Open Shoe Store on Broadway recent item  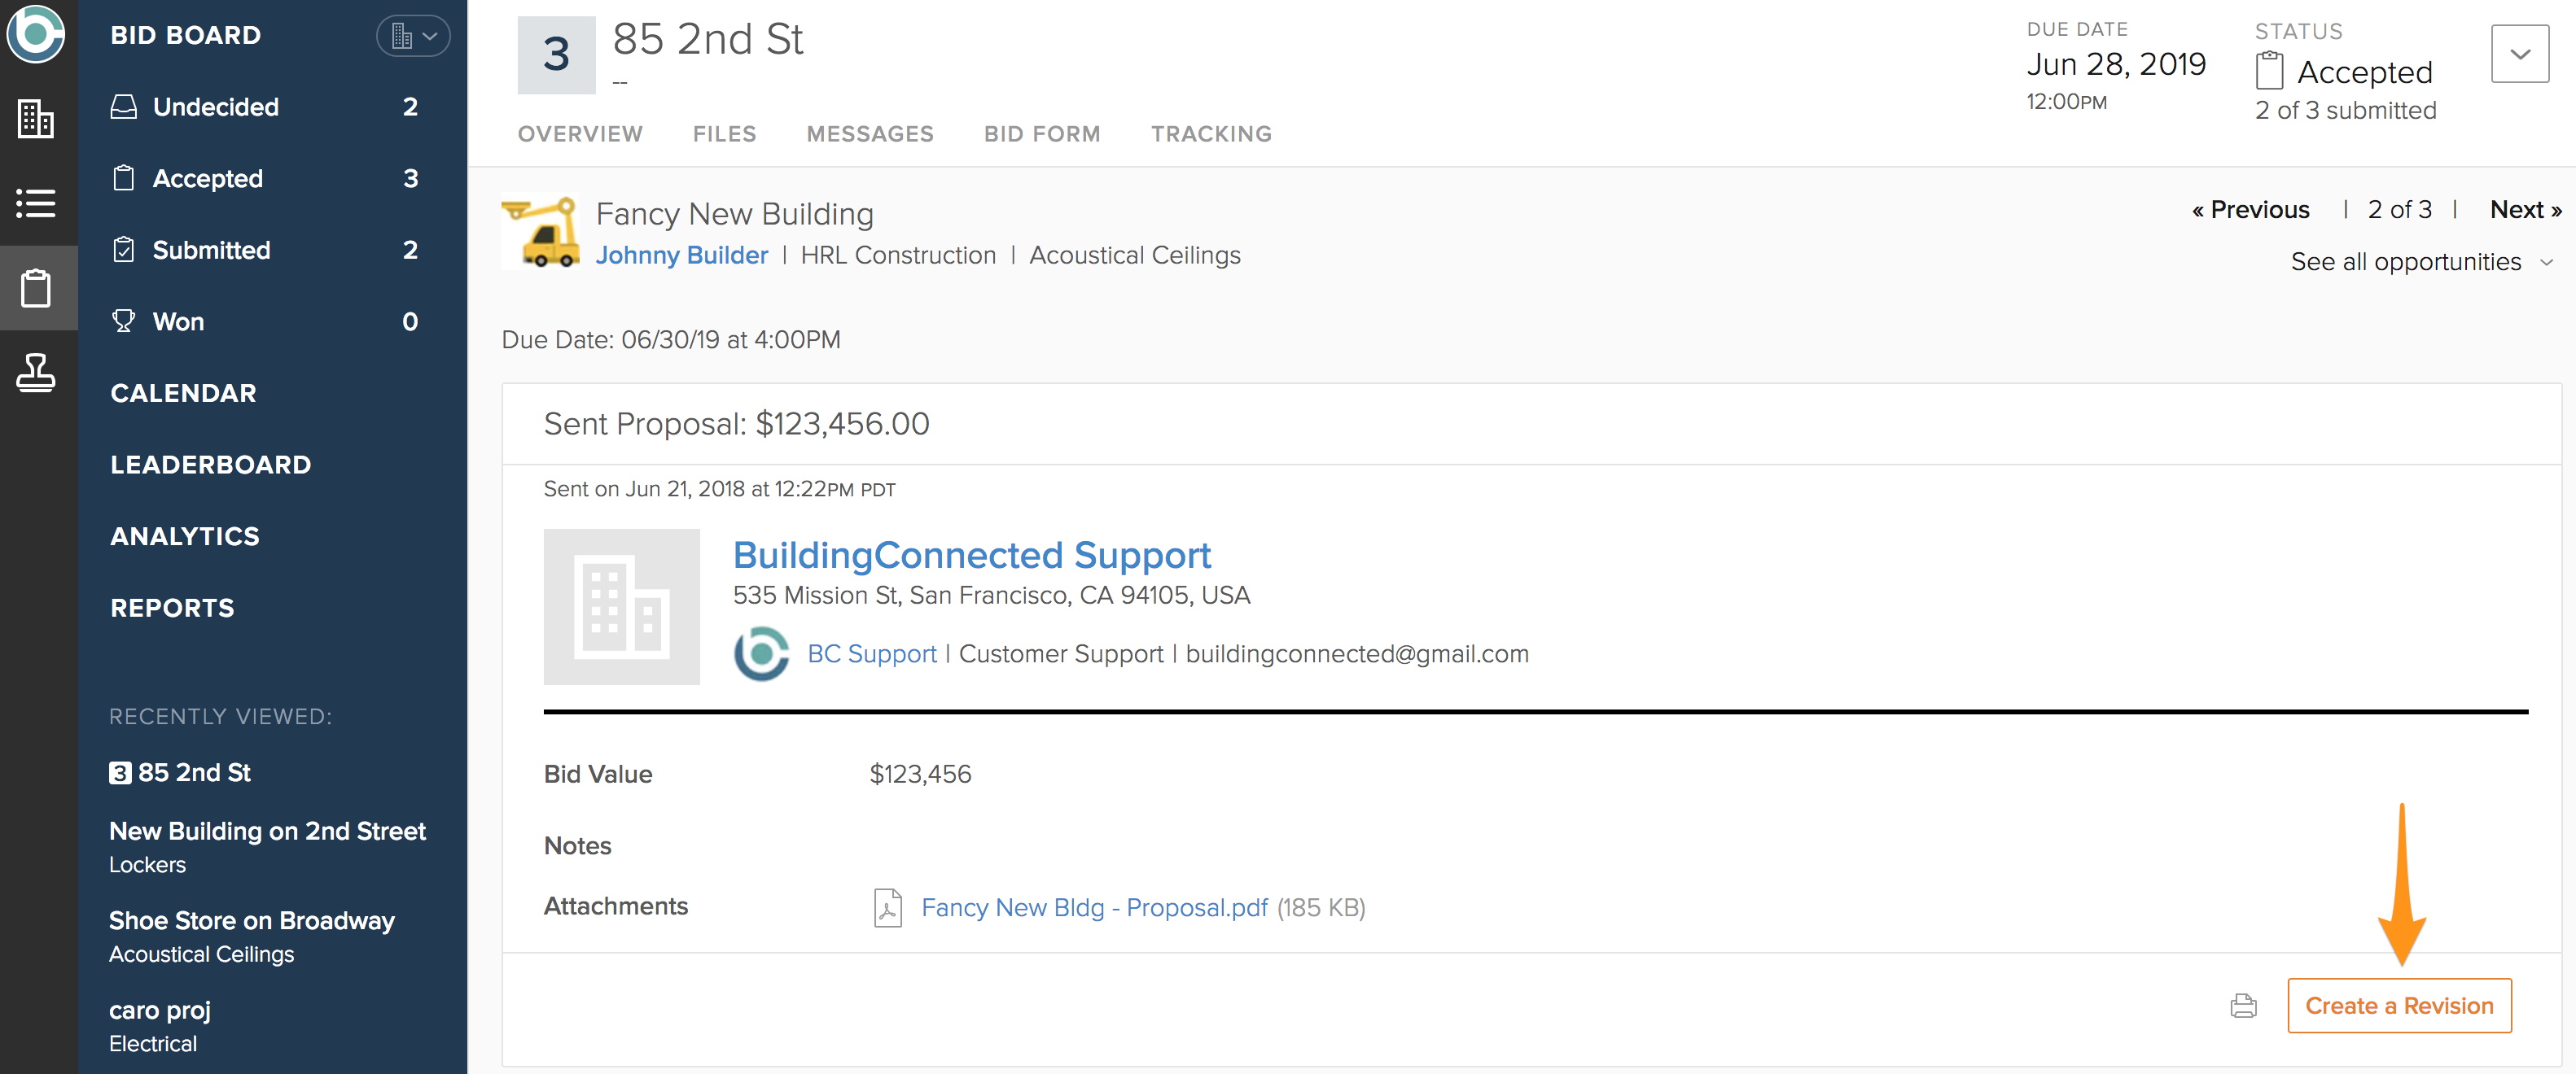pos(251,920)
